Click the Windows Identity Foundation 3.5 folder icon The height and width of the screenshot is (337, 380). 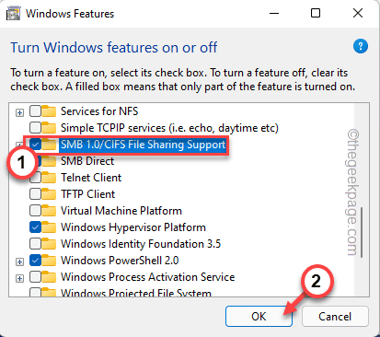pos(49,244)
